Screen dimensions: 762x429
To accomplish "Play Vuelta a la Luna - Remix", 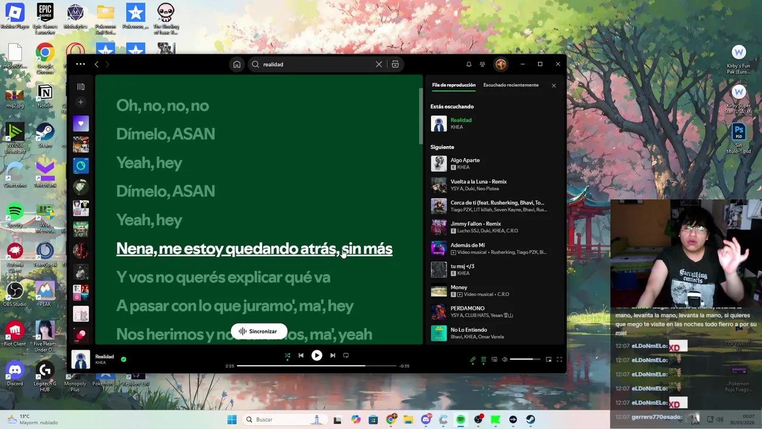I will point(493,185).
